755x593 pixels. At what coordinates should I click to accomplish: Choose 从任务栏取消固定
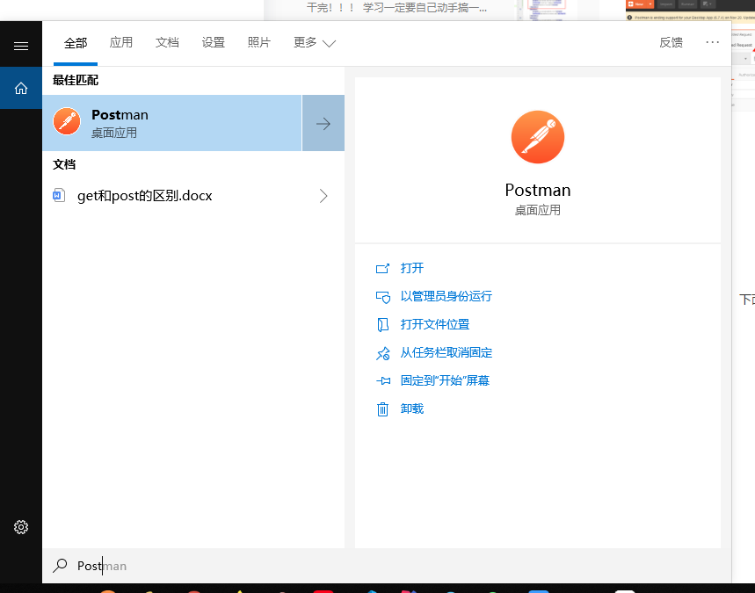click(x=446, y=353)
